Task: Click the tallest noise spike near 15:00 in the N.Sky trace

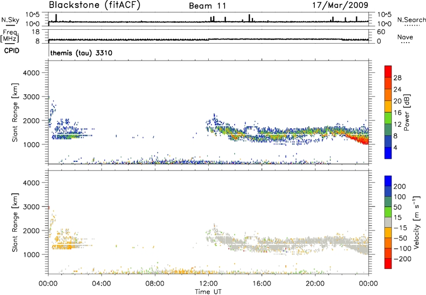Action: (x=249, y=18)
